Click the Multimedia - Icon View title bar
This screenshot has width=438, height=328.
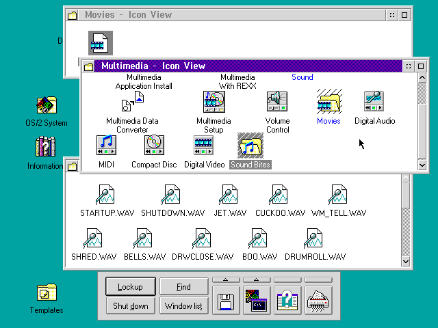[x=248, y=66]
